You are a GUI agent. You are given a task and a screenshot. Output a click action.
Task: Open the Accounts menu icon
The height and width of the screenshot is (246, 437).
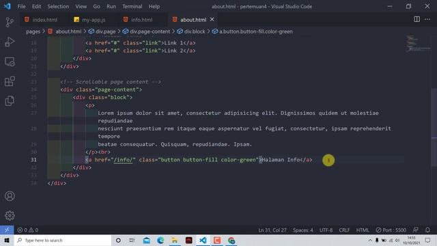[x=10, y=196]
